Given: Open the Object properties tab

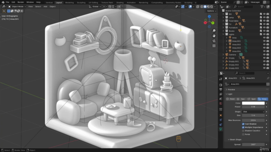Looking at the screenshot, I should 221,115.
